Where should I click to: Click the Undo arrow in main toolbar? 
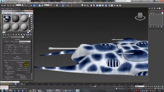point(2,5)
